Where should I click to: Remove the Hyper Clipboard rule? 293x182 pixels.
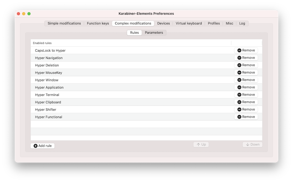tap(246, 102)
